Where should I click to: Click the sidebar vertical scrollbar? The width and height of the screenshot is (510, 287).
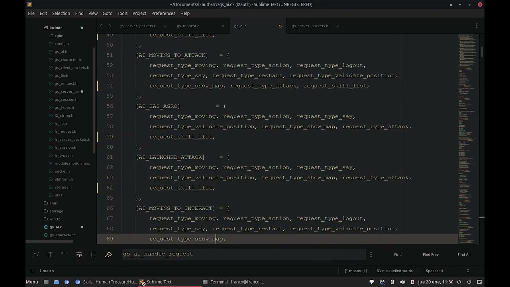tap(94, 100)
